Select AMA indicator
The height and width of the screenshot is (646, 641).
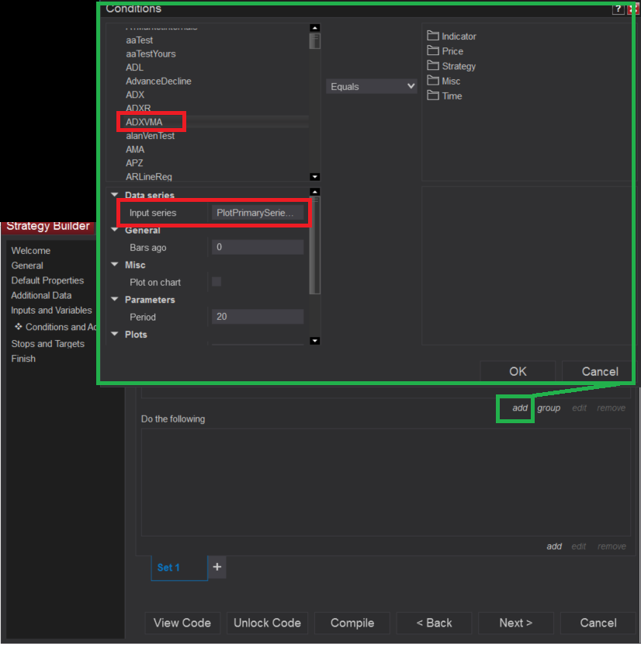point(135,149)
